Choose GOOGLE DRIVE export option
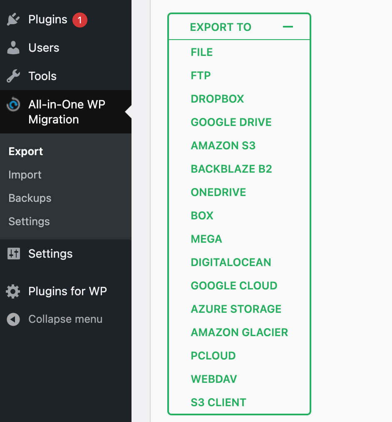 click(231, 122)
